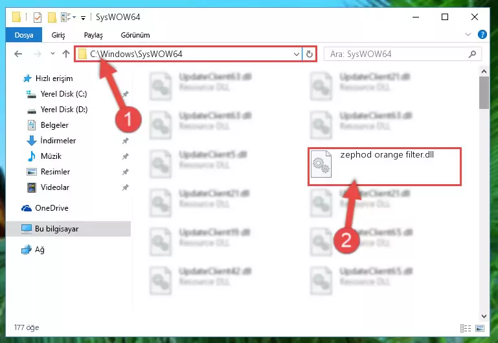Open Videolar folder in sidebar
This screenshot has width=498, height=343.
(55, 187)
